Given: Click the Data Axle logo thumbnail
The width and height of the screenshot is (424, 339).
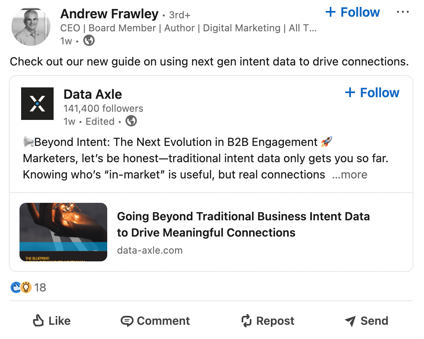Looking at the screenshot, I should click(x=37, y=104).
